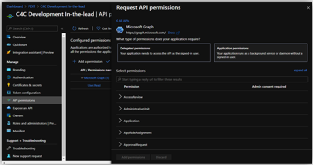Click the sidebar scrollbar up arrow
Screen dimensions: 313x165
click(x=64, y=35)
